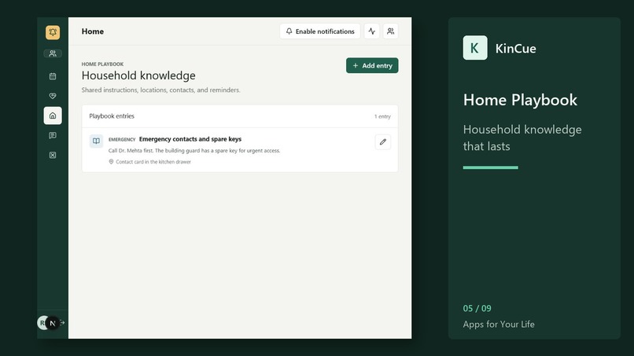Screen dimensions: 634x356
Task: Open the people icon in the header
Action: click(390, 31)
